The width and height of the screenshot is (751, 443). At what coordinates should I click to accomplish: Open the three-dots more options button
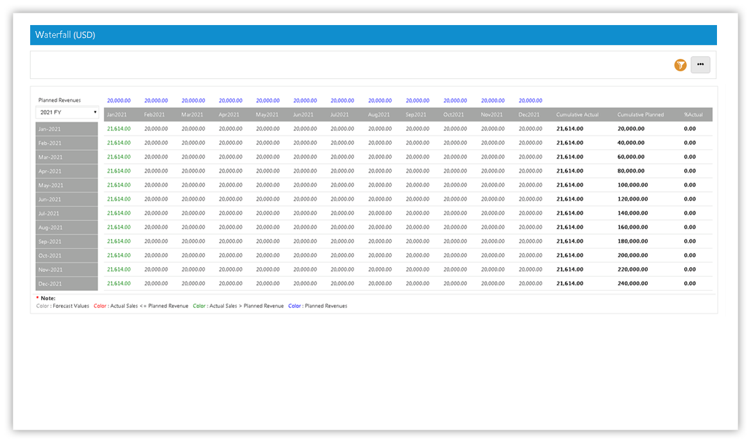click(x=700, y=65)
